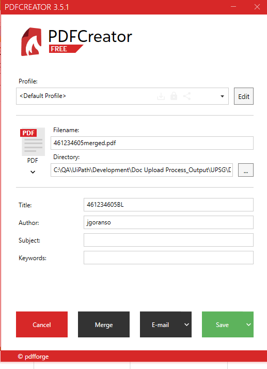Open the E-mail button dropdown arrow
The height and width of the screenshot is (369, 267).
186,324
